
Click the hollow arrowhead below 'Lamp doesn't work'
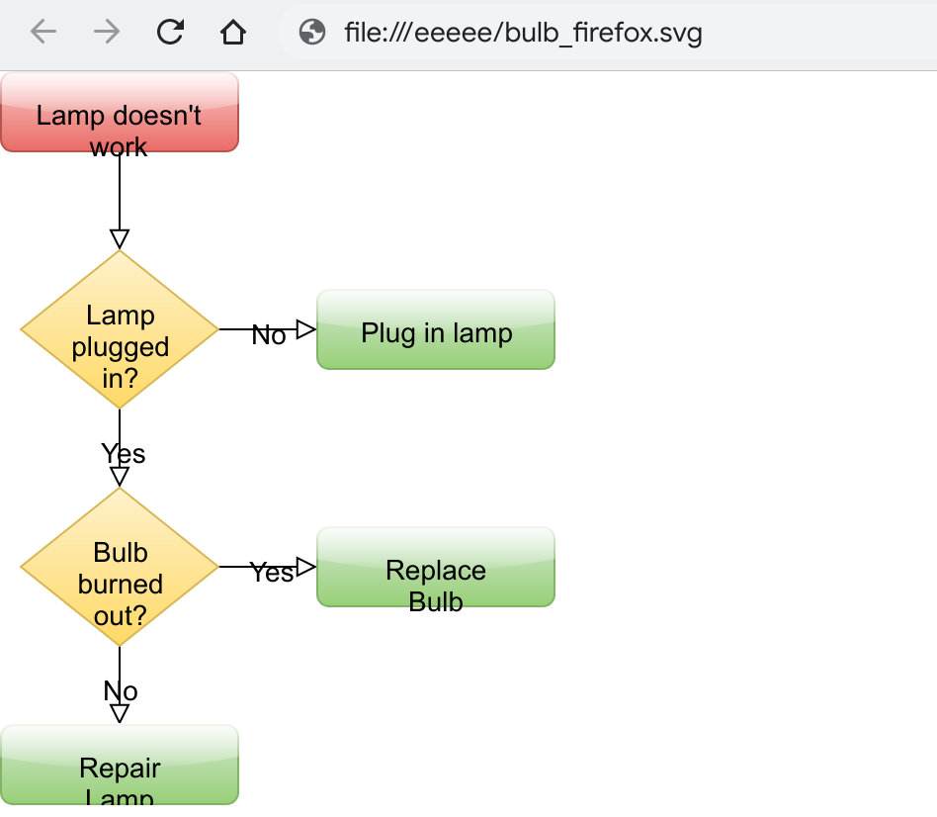pos(120,237)
